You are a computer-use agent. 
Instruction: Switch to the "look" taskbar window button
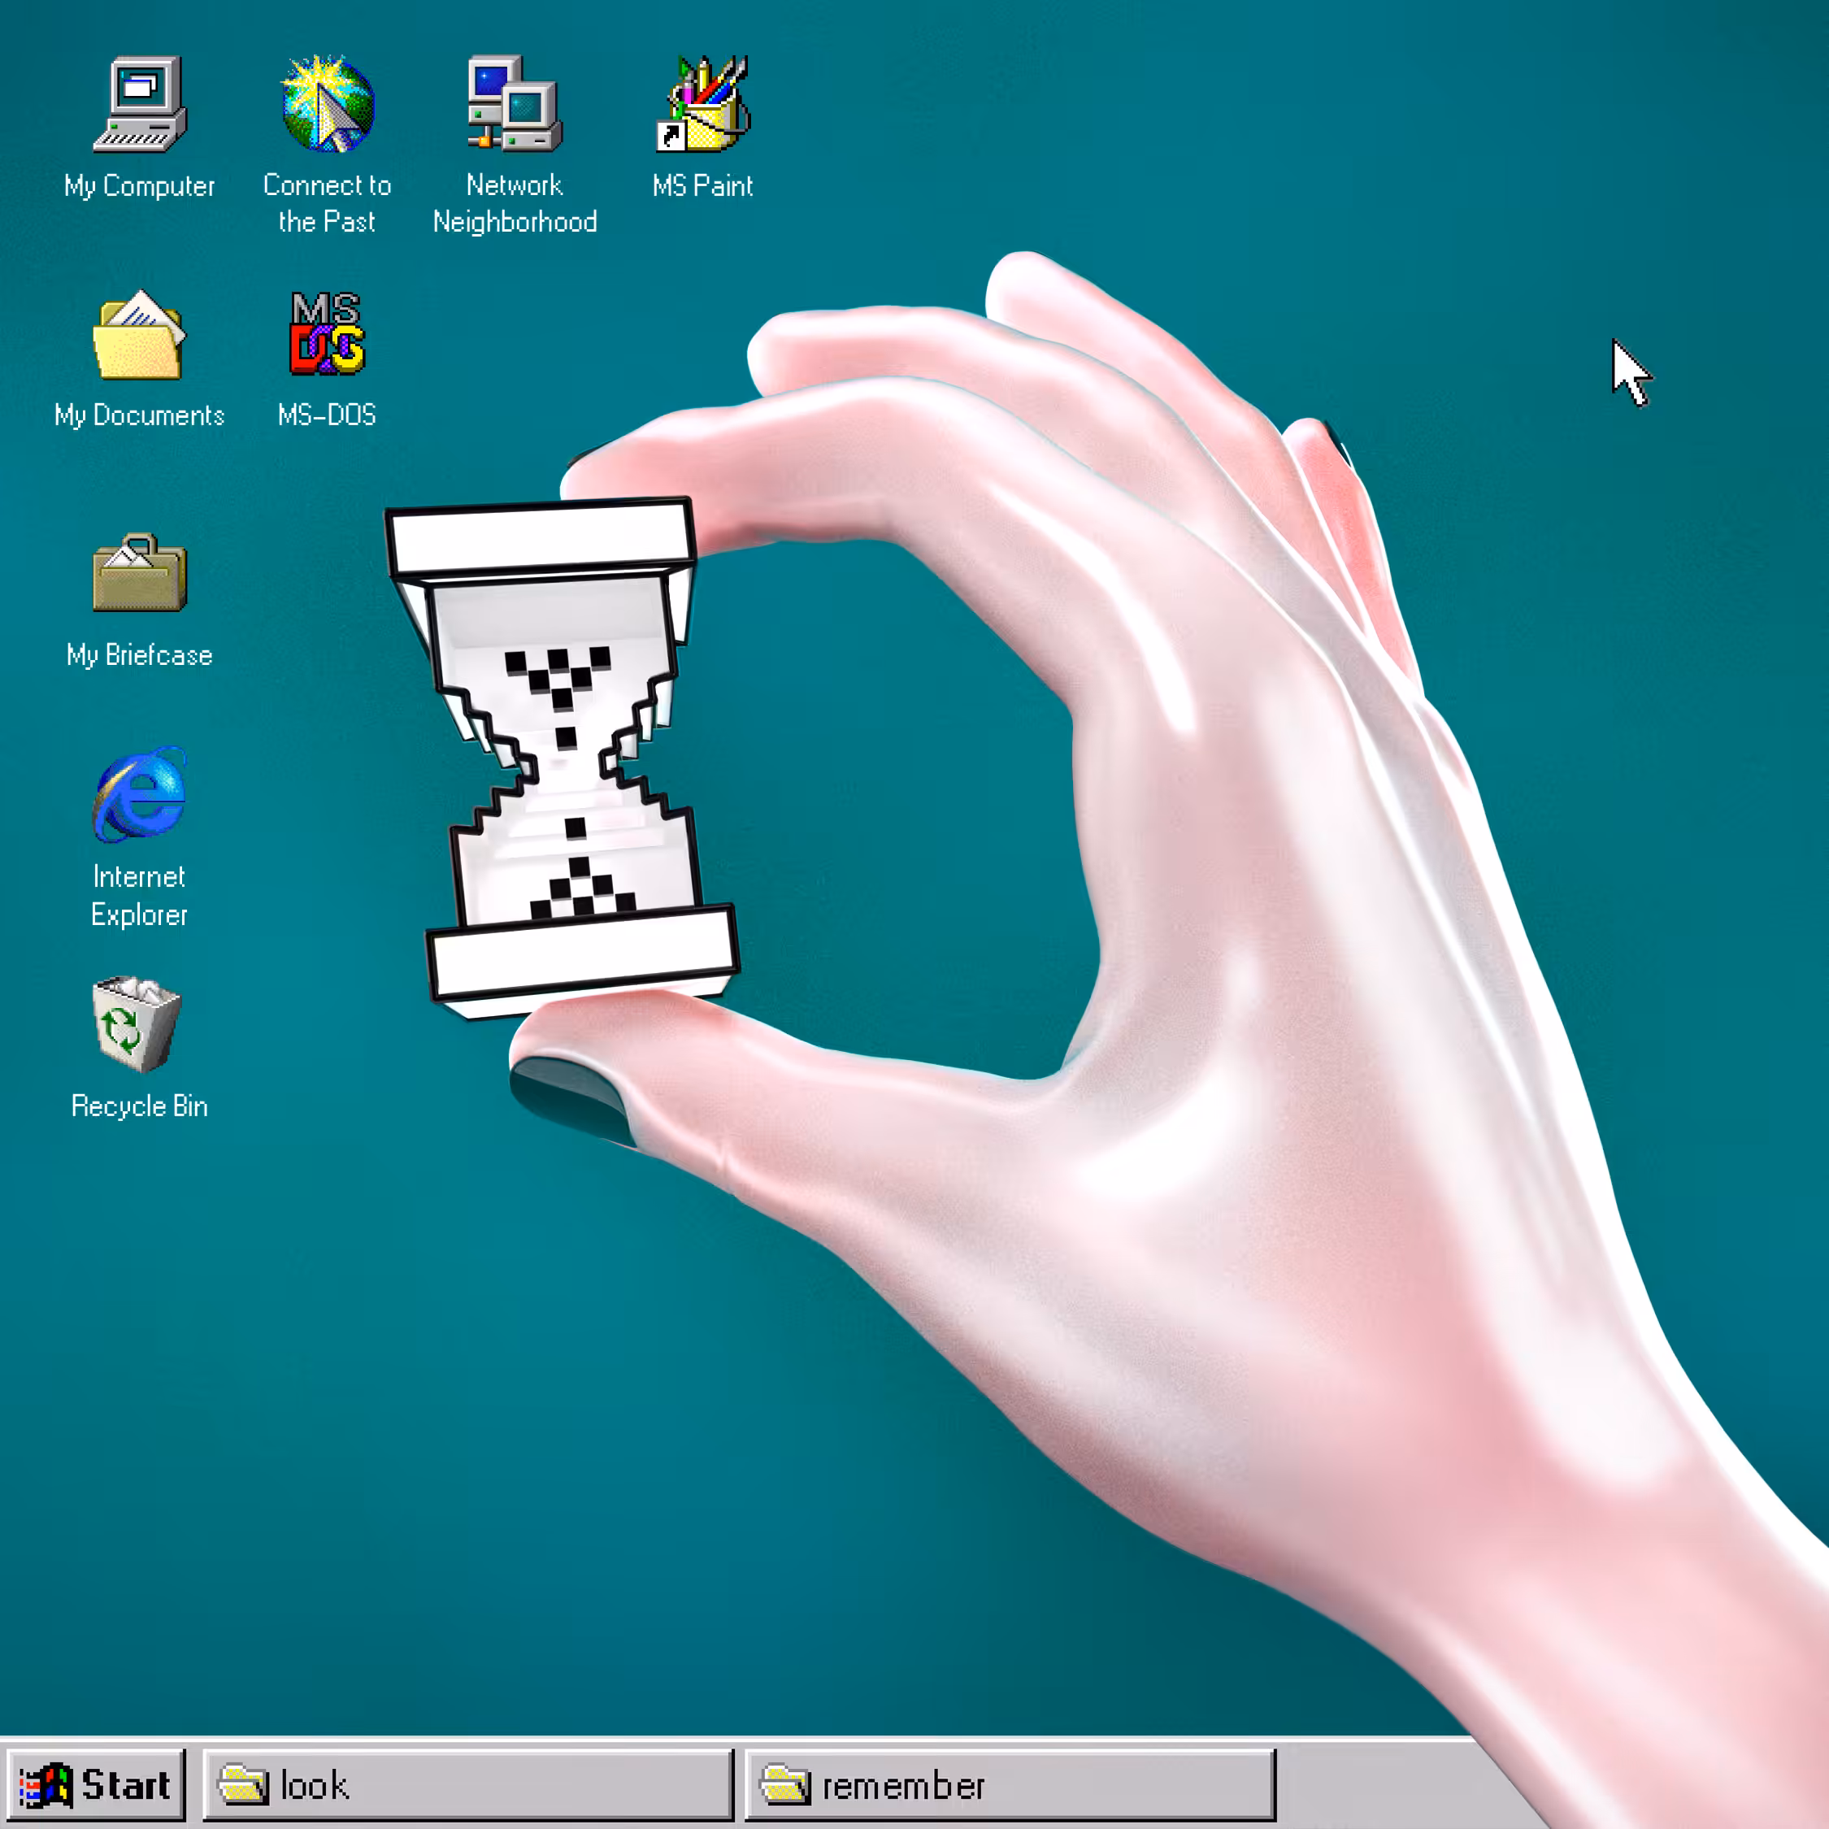click(x=468, y=1785)
